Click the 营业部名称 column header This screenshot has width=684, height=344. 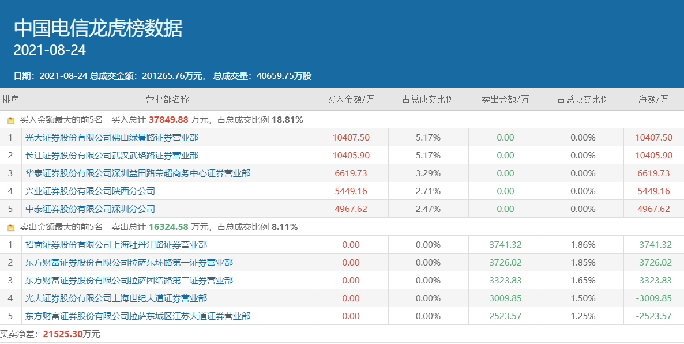pyautogui.click(x=167, y=99)
